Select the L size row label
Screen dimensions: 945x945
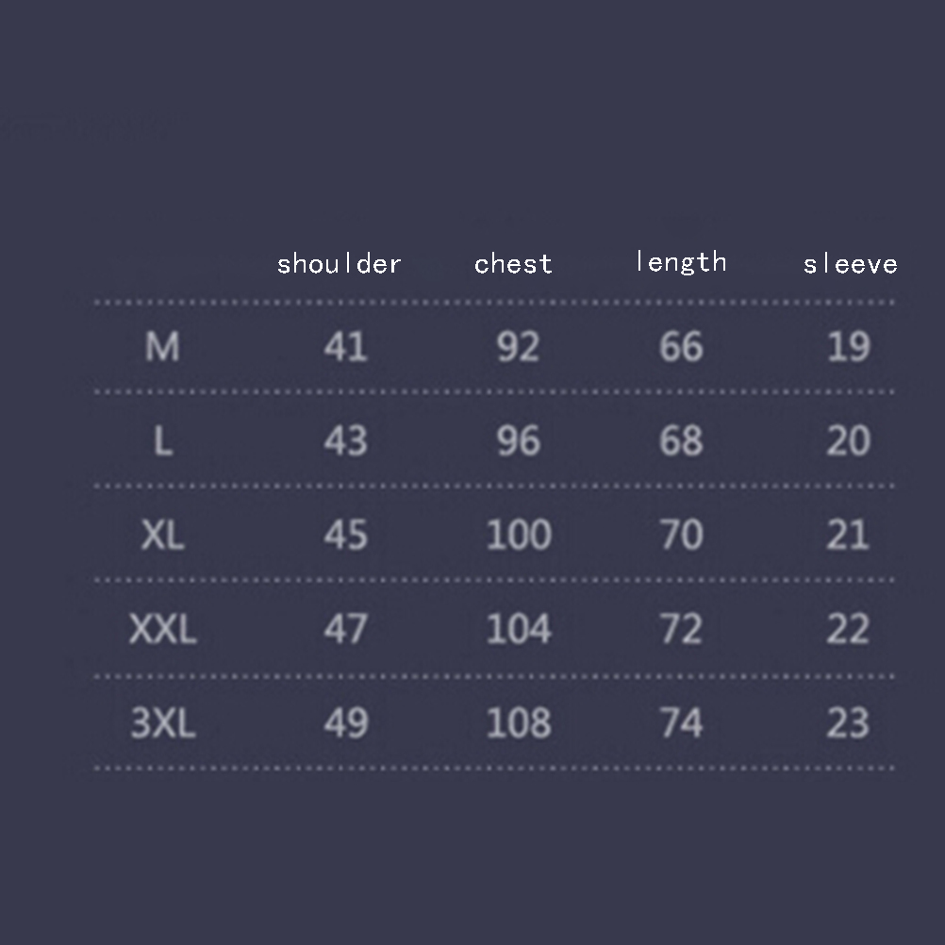point(162,441)
